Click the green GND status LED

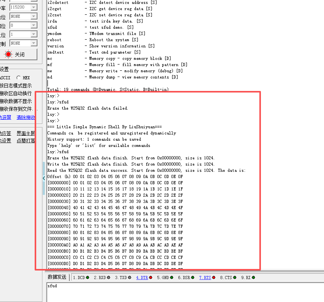[172, 278]
